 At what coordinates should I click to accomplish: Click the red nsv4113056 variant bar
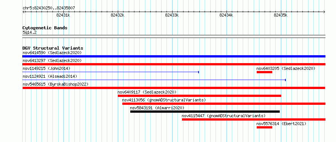click(x=224, y=104)
